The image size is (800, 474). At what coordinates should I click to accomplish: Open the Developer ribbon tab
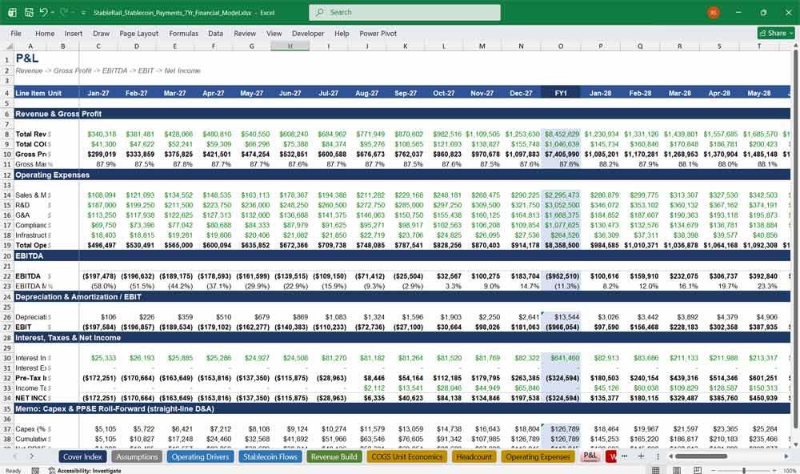[x=308, y=33]
